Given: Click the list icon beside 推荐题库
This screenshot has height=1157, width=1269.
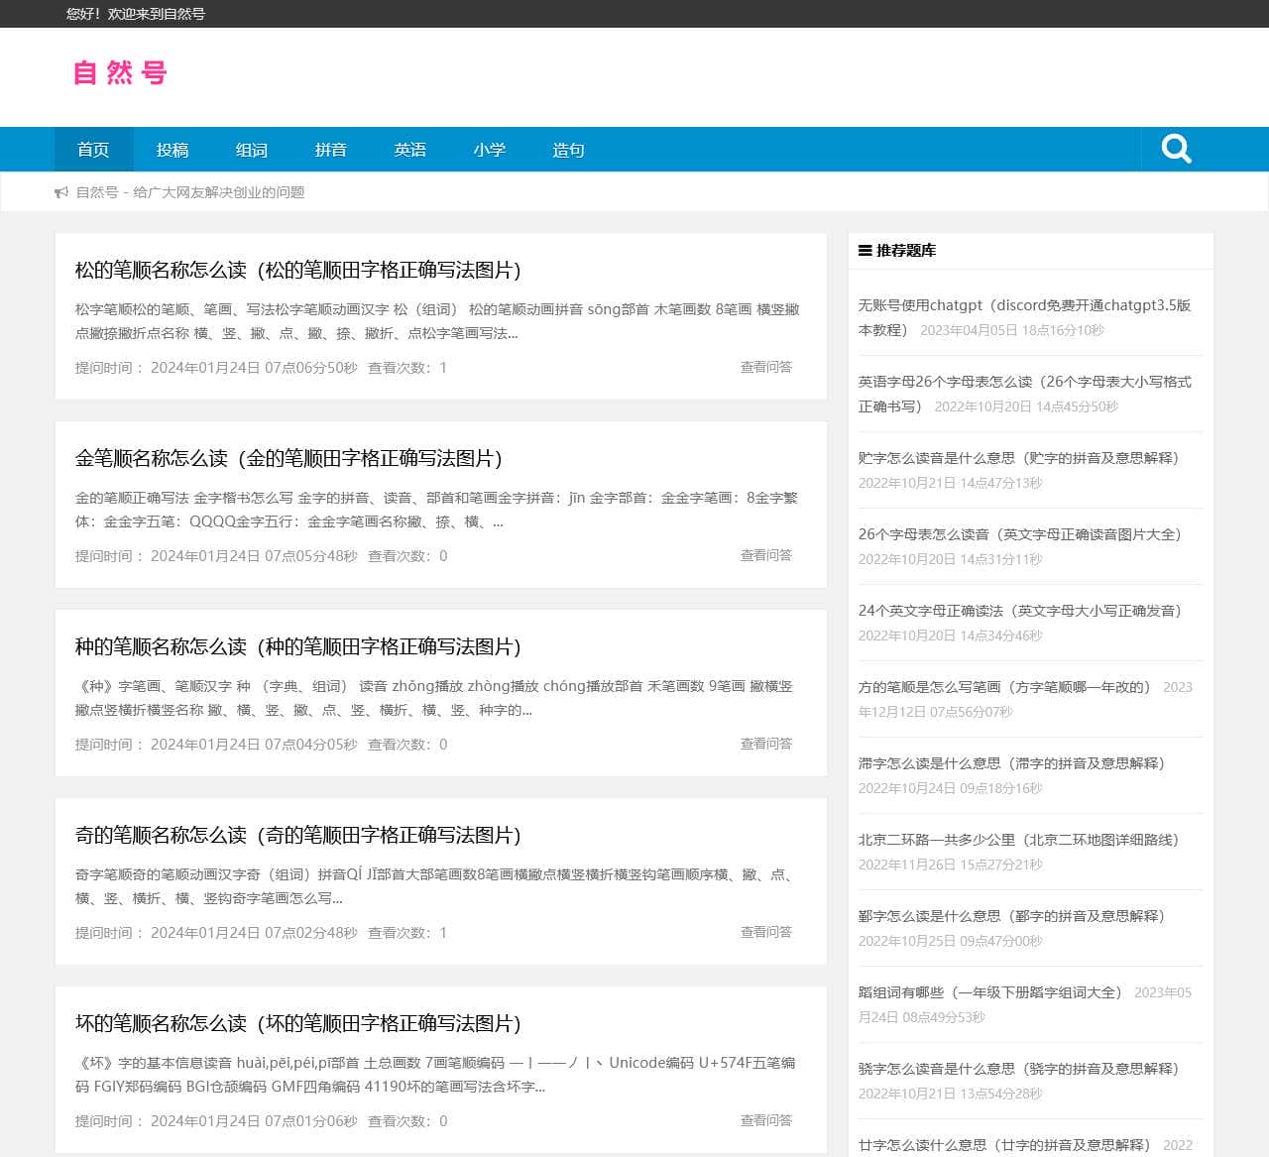Looking at the screenshot, I should click(x=864, y=251).
